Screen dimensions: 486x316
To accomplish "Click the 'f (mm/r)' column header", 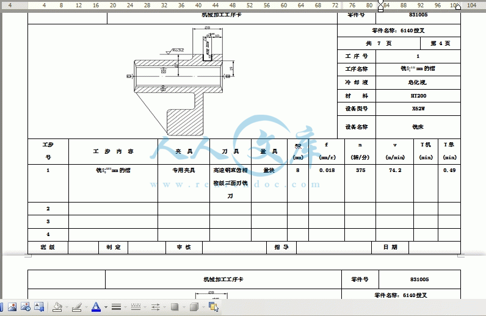I will 327,151.
